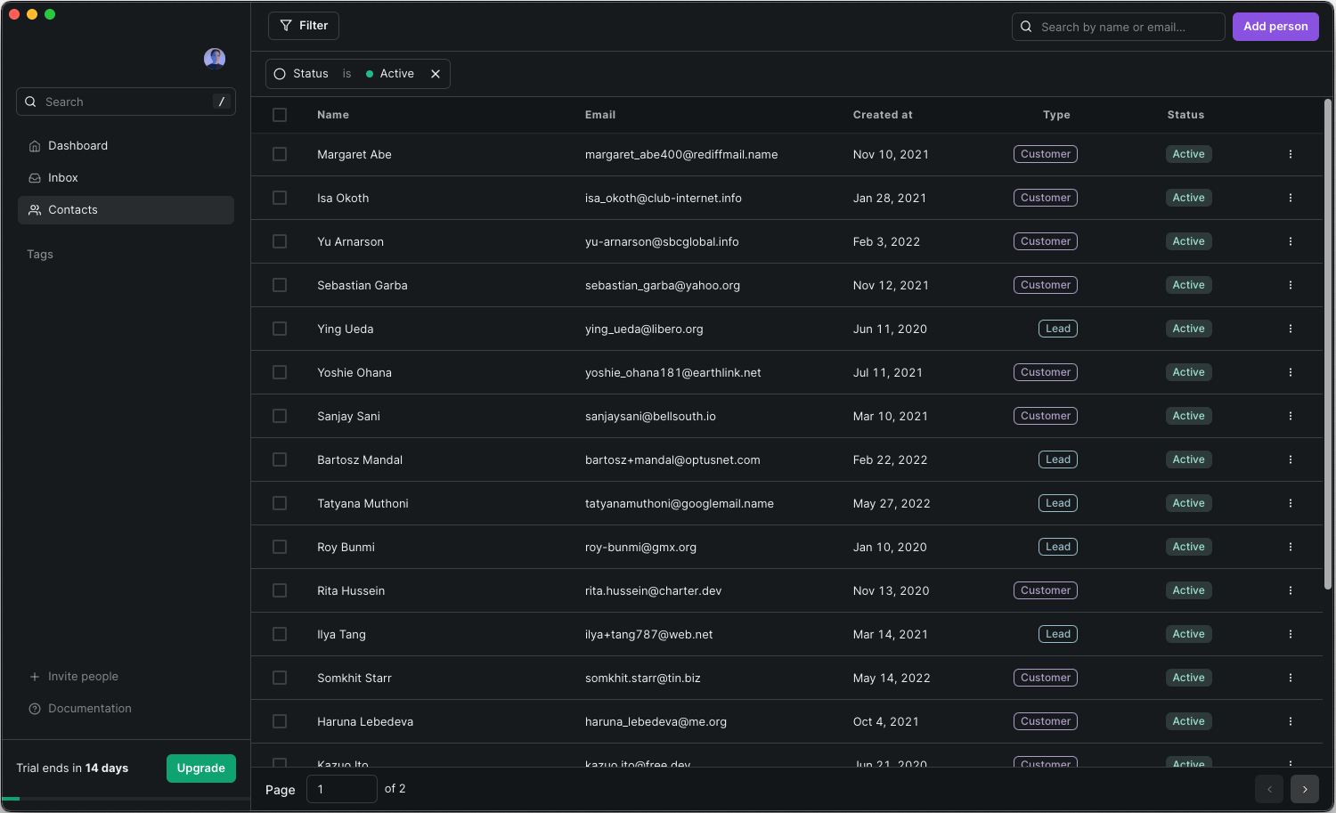This screenshot has height=813, width=1336.
Task: Open the more actions menu for Roy Bunmi
Action: (1290, 548)
